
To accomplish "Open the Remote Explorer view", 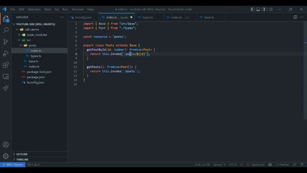I will pyautogui.click(x=6, y=76).
